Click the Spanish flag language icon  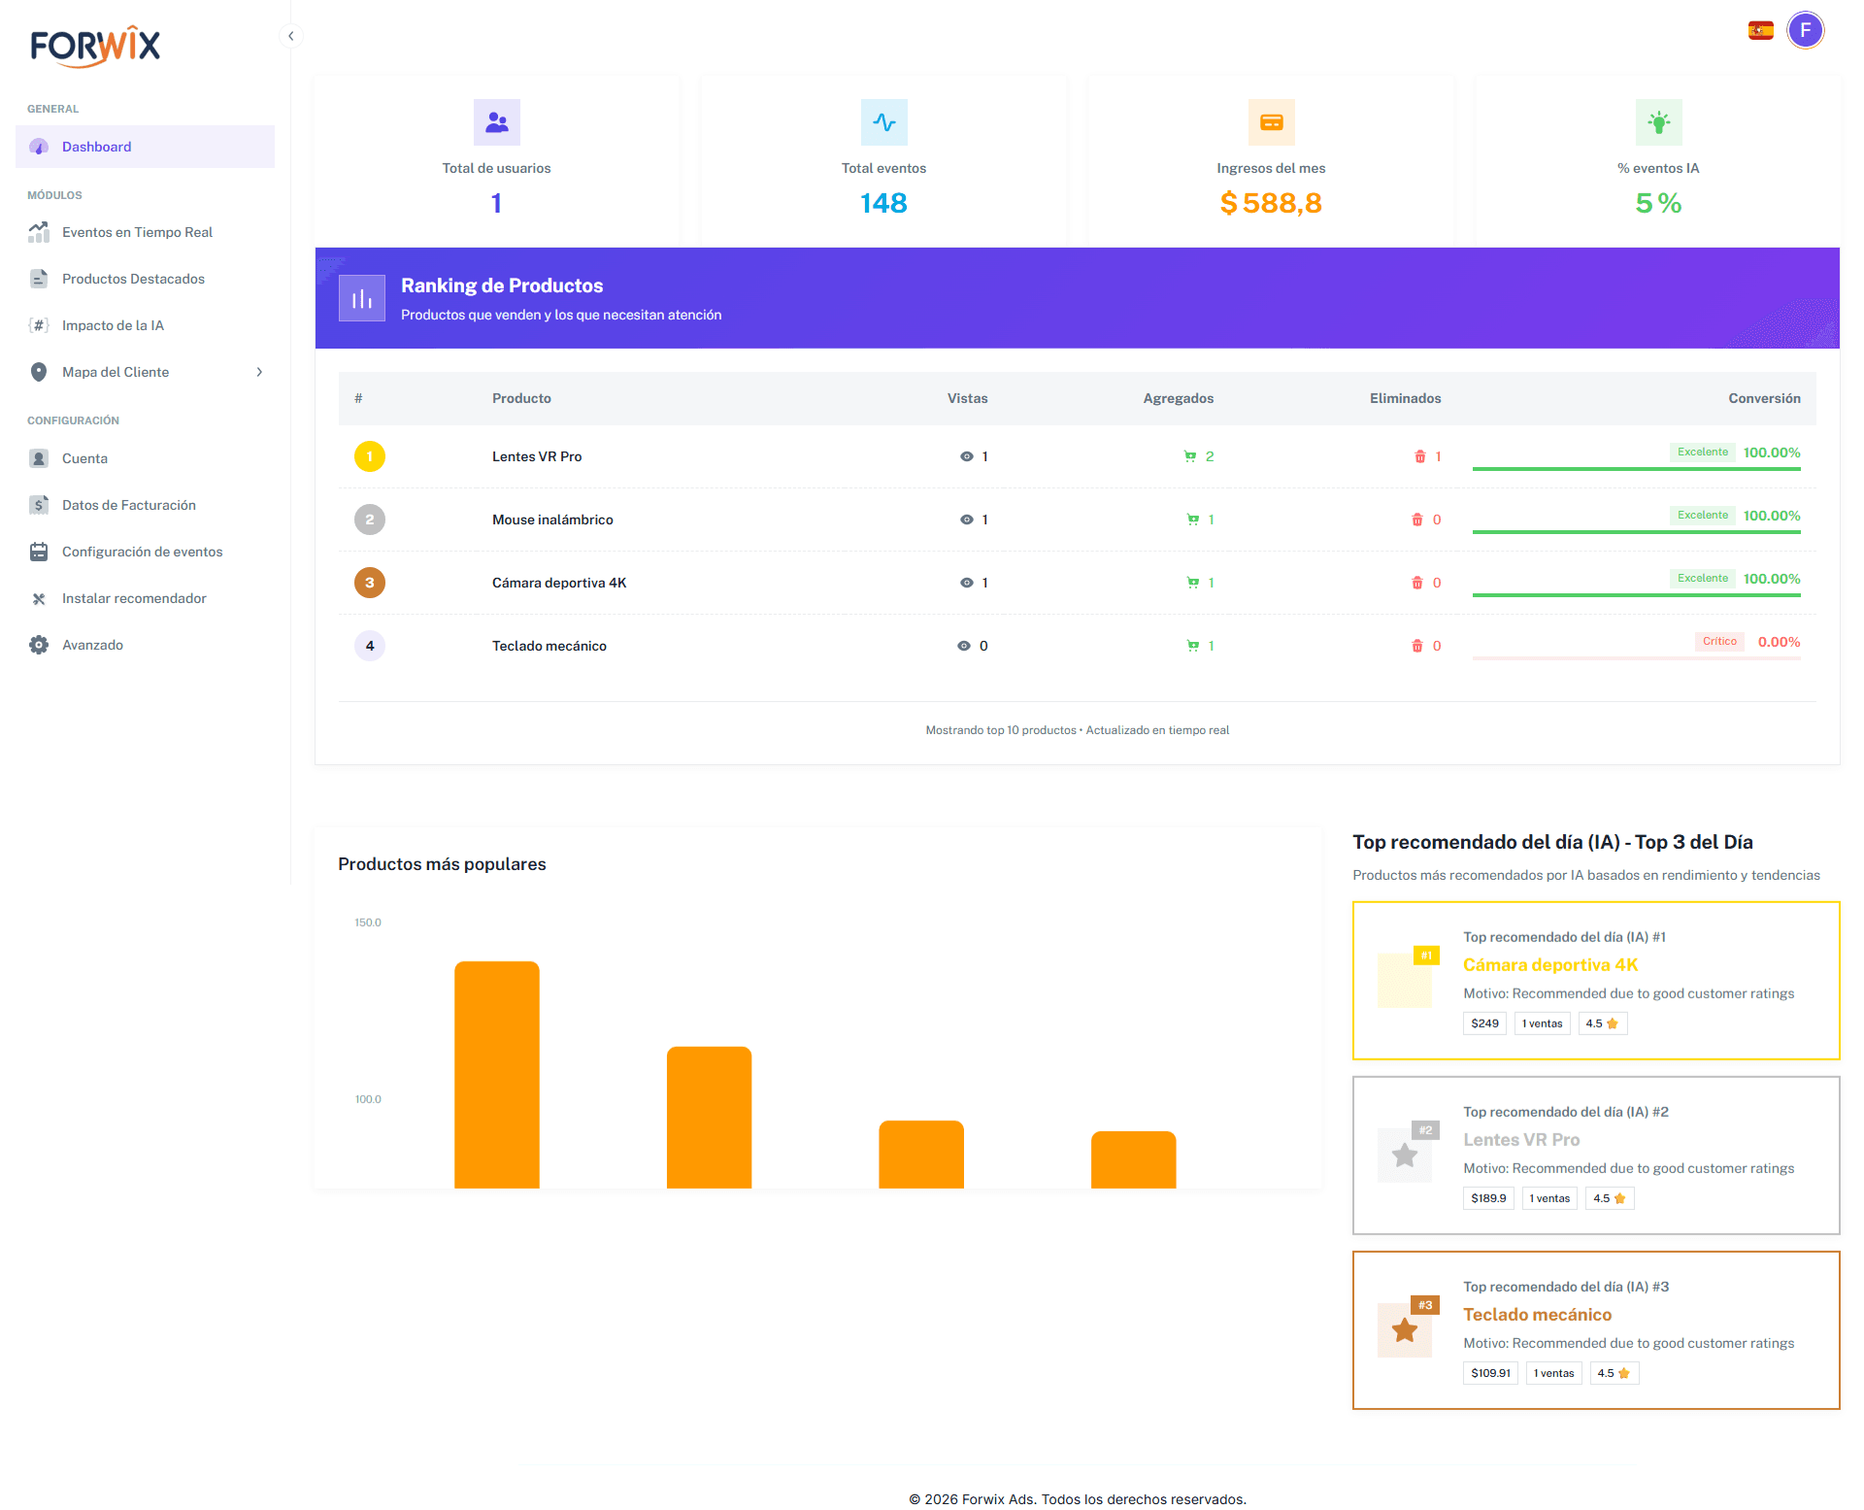(1760, 31)
